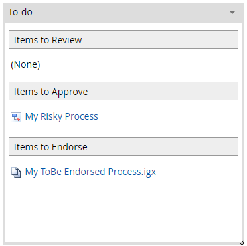Click the process diagram icon beside My Risky Process
247x246 pixels.
[16, 117]
